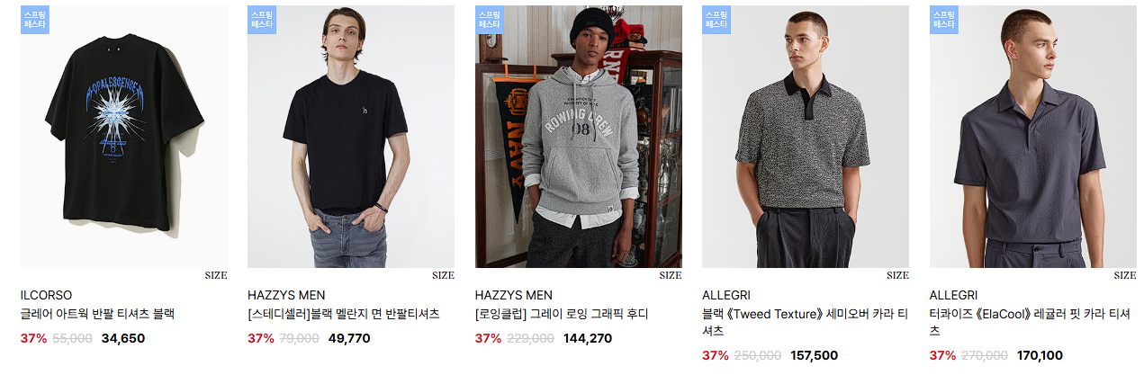Show SIZE options under the gray hoodie
The width and height of the screenshot is (1144, 375).
[671, 275]
